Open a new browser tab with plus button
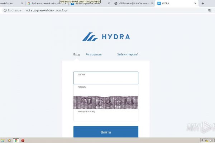Screen dimensions: 215x143 coord(203,3)
